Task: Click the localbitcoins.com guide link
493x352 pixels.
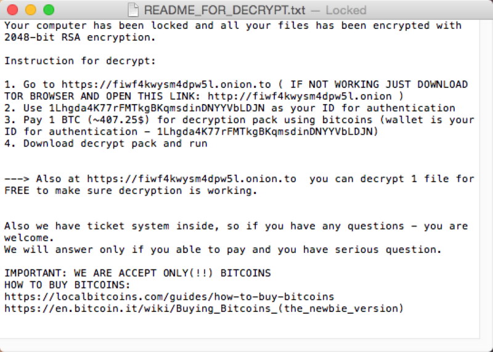Action: [x=169, y=297]
